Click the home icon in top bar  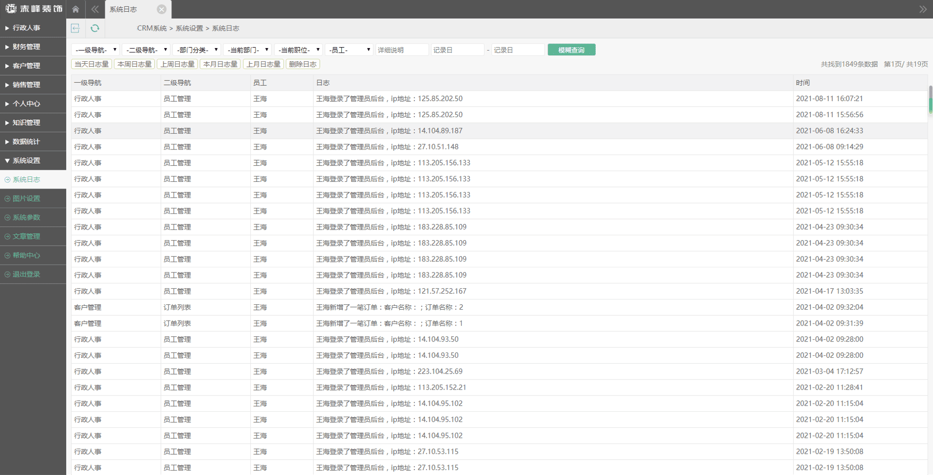pos(76,9)
